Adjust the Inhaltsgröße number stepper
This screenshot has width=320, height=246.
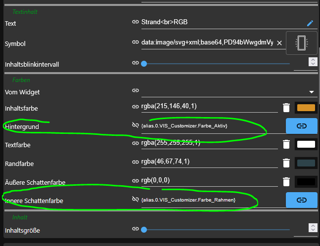[x=312, y=228]
